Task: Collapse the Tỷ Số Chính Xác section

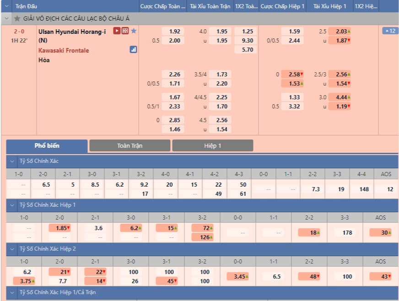Action: (11, 161)
